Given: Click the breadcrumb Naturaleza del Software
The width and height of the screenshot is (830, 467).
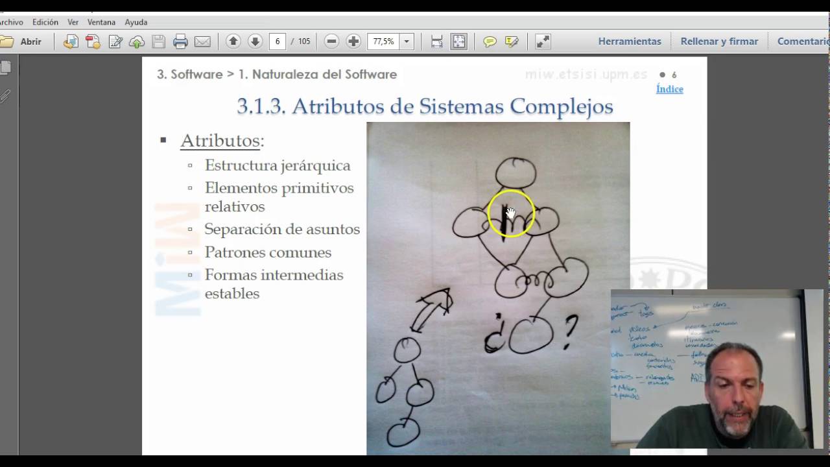Looking at the screenshot, I should point(317,75).
